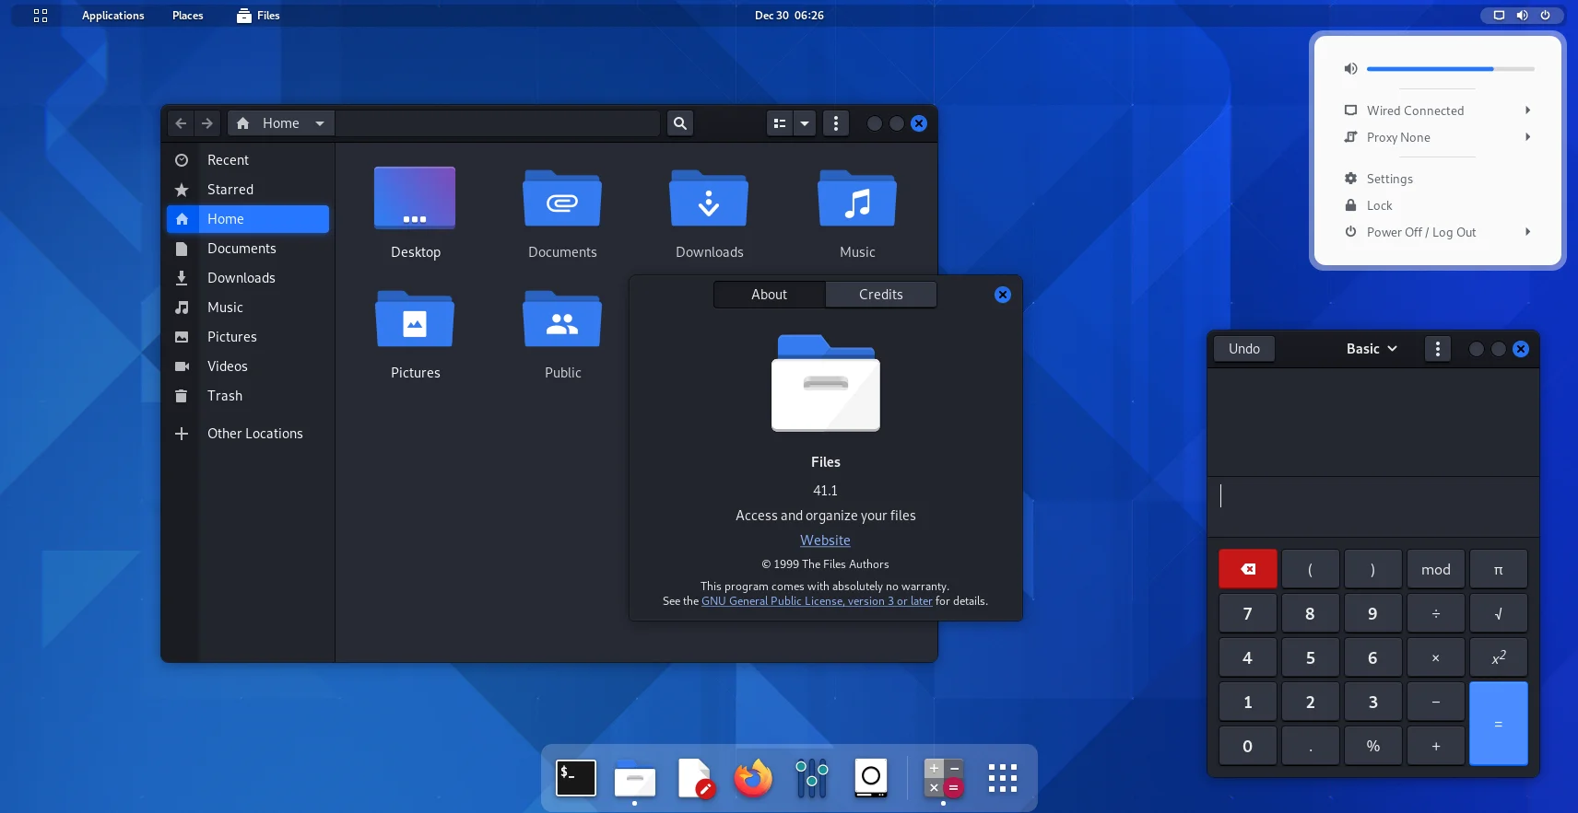Click the search icon in Files
Screen dimensions: 1578x813
point(680,123)
